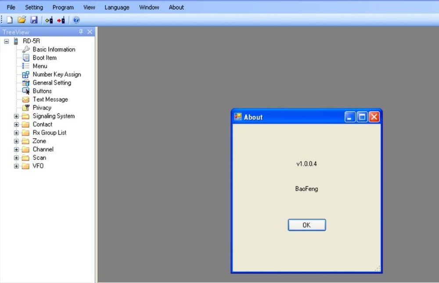Click the New file toolbar icon
This screenshot has height=283, width=439.
[x=10, y=20]
